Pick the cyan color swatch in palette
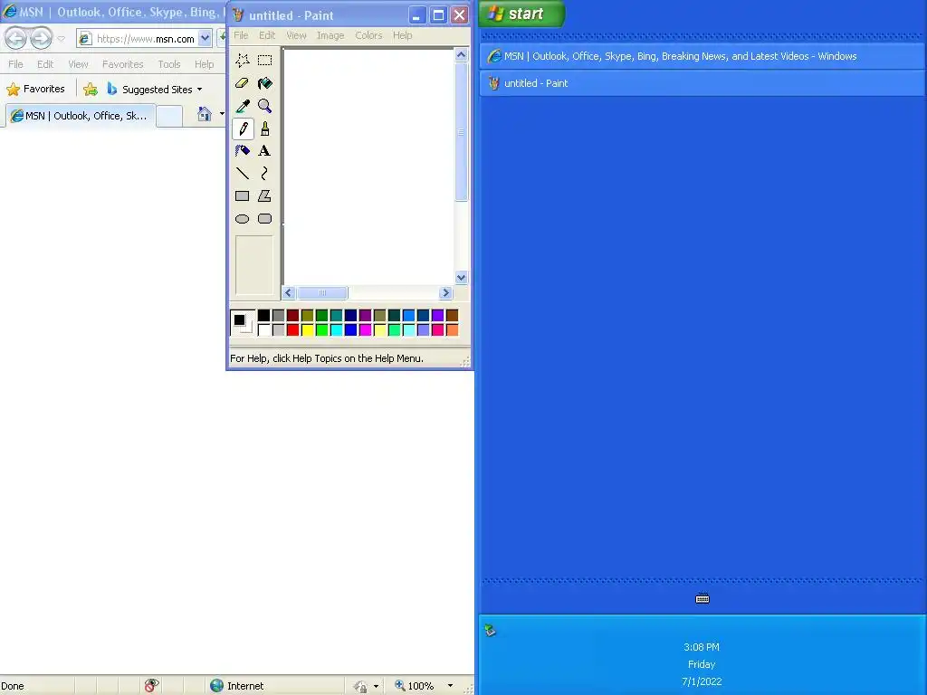This screenshot has width=927, height=695. (337, 329)
